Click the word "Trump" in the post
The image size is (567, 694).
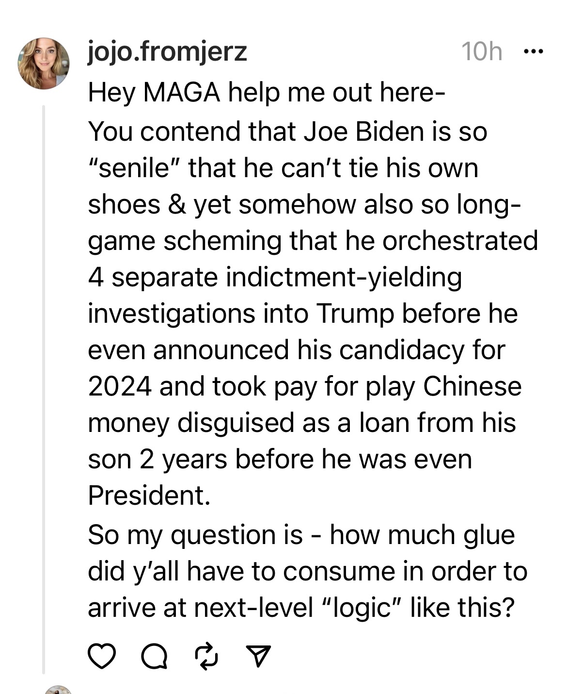point(355,314)
